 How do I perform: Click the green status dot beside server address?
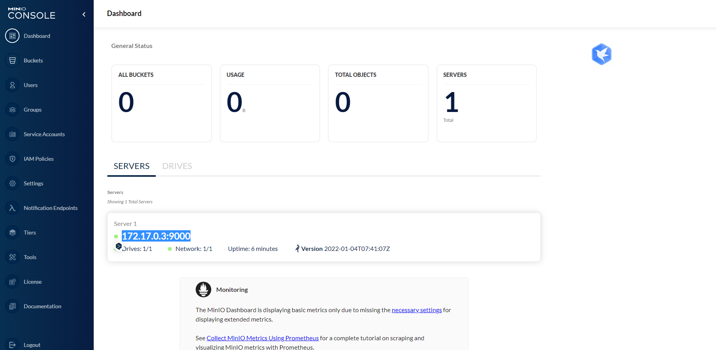116,236
